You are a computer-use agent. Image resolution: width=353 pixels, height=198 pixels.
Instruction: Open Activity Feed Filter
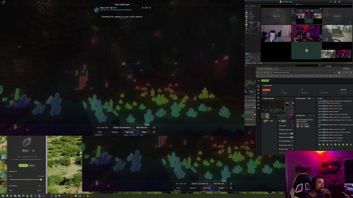271,121
